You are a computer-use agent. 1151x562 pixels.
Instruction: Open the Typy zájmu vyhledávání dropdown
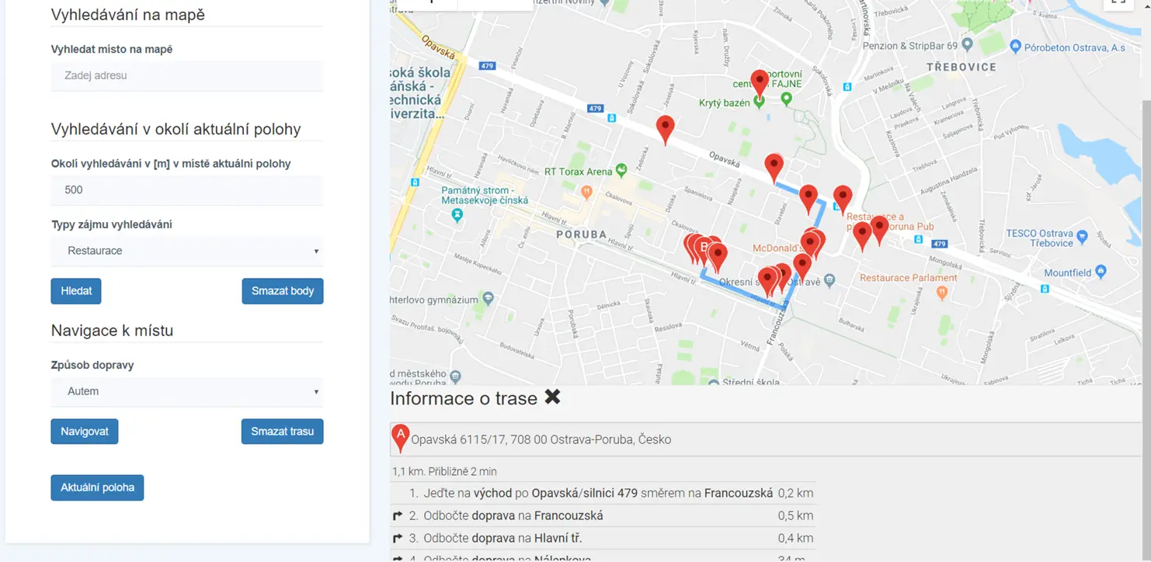tap(186, 252)
